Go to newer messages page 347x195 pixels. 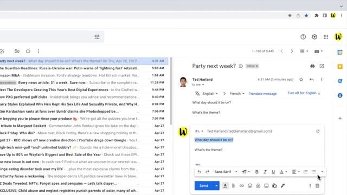tap(281, 51)
